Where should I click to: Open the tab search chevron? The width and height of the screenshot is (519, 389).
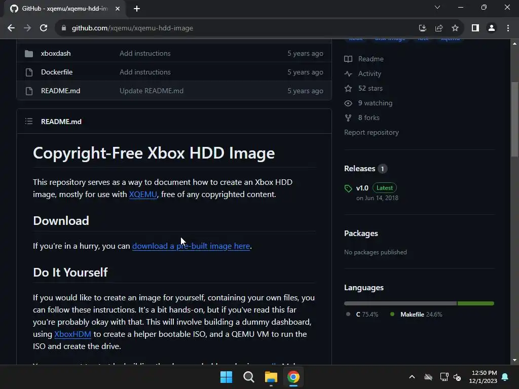(x=437, y=7)
